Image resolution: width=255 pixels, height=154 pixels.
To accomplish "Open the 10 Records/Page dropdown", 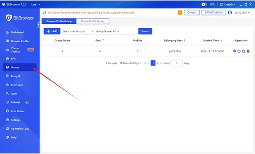I will coord(130,63).
